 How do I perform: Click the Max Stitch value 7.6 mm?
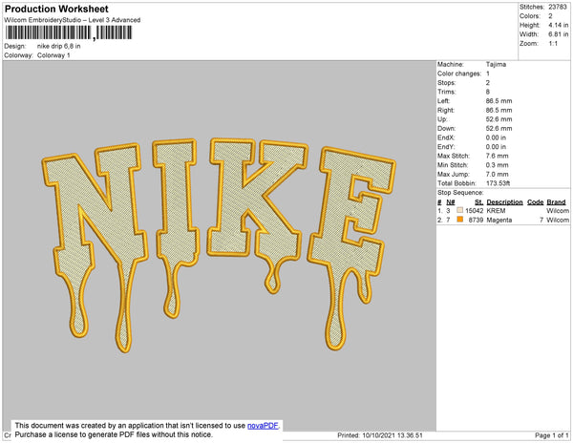point(497,156)
